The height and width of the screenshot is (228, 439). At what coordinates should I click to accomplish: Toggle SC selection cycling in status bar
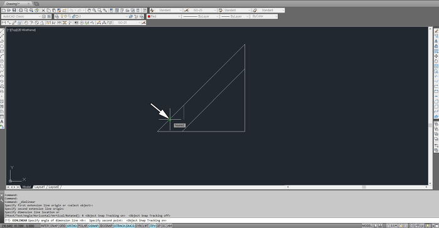coord(164,225)
